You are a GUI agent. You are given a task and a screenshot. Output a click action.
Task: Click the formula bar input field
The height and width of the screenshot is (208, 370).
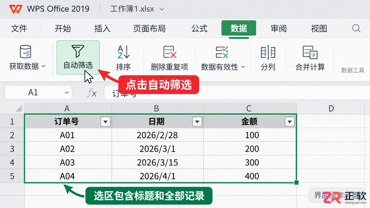[237, 93]
